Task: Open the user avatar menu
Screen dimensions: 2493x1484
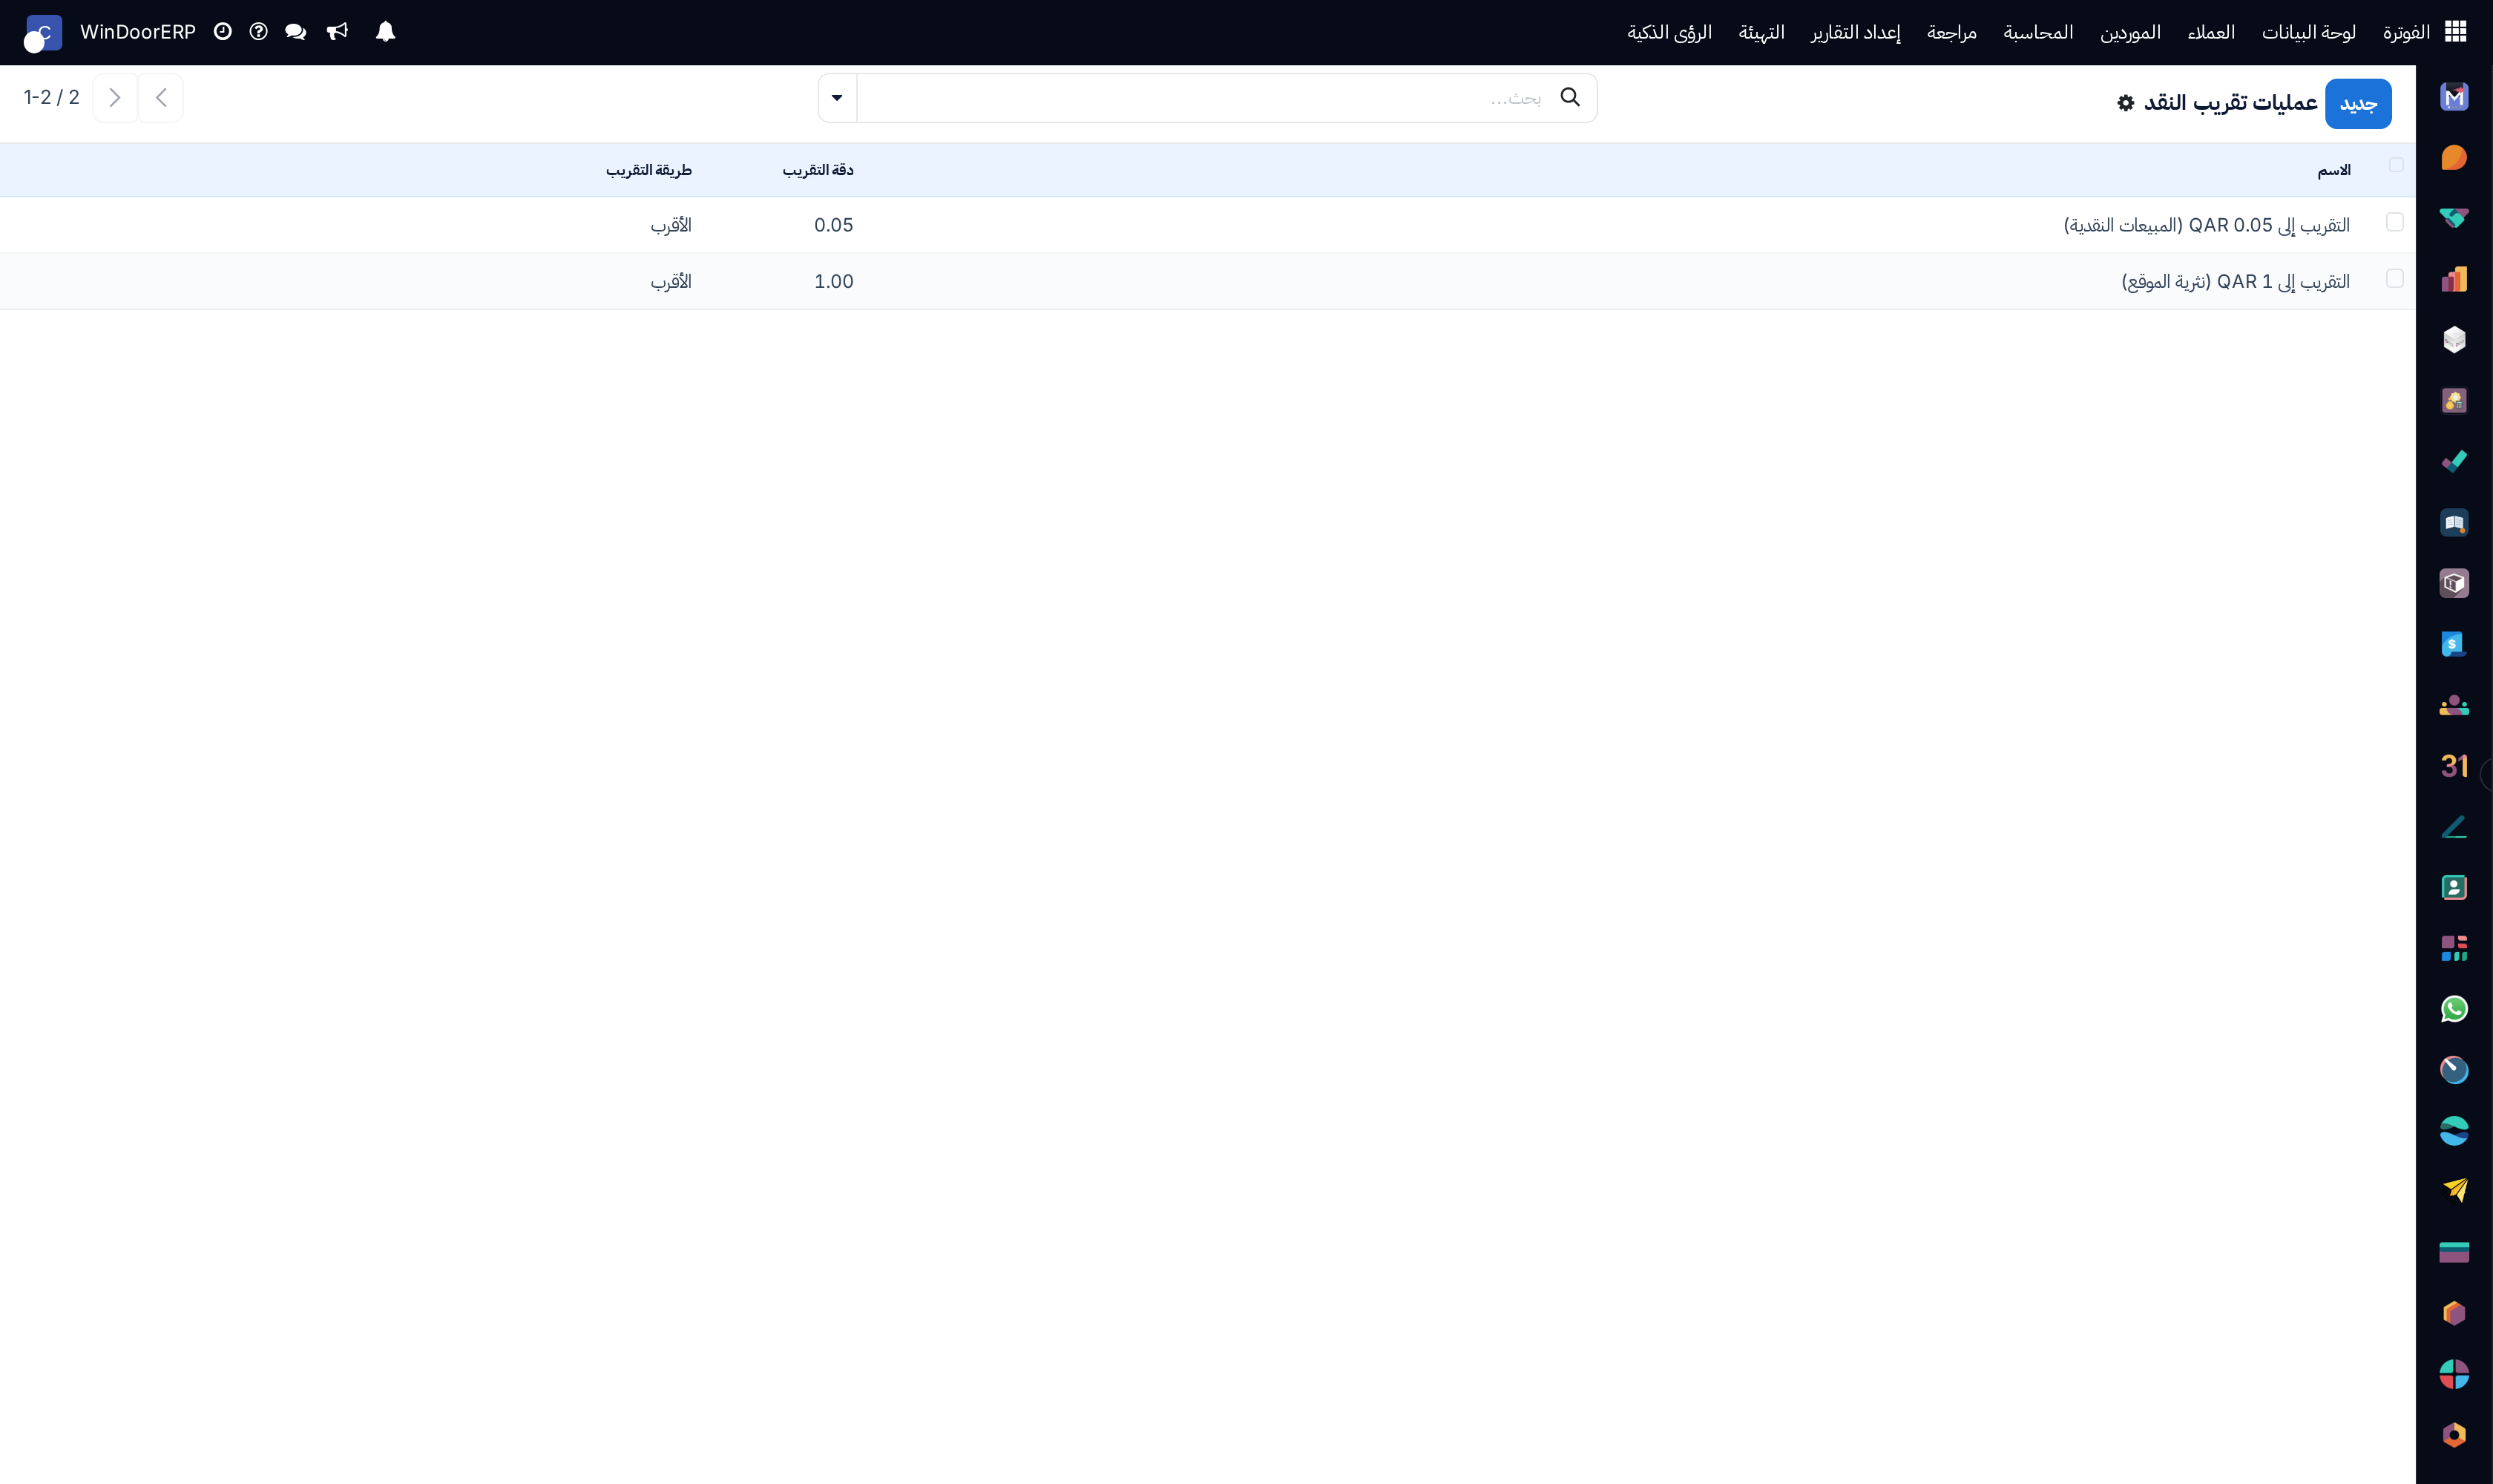Action: (x=43, y=33)
